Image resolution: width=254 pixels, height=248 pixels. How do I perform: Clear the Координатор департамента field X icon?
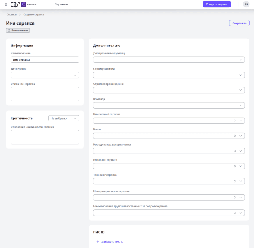(235, 151)
